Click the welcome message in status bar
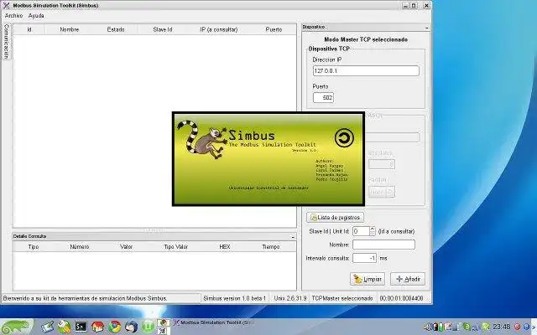537x335 pixels. [85, 298]
